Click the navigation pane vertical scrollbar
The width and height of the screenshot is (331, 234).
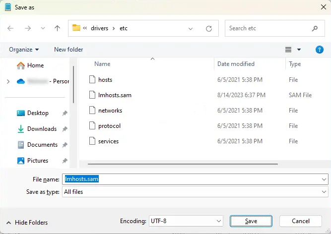point(73,85)
